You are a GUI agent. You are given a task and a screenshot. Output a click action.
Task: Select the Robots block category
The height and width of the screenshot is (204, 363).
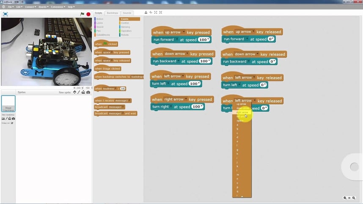pos(125,35)
